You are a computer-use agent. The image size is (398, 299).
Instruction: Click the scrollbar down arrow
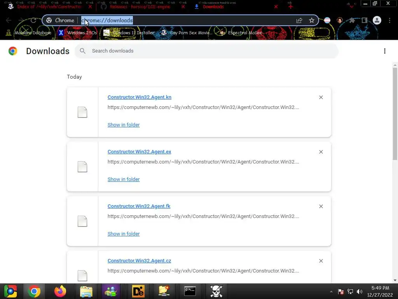coord(395,280)
